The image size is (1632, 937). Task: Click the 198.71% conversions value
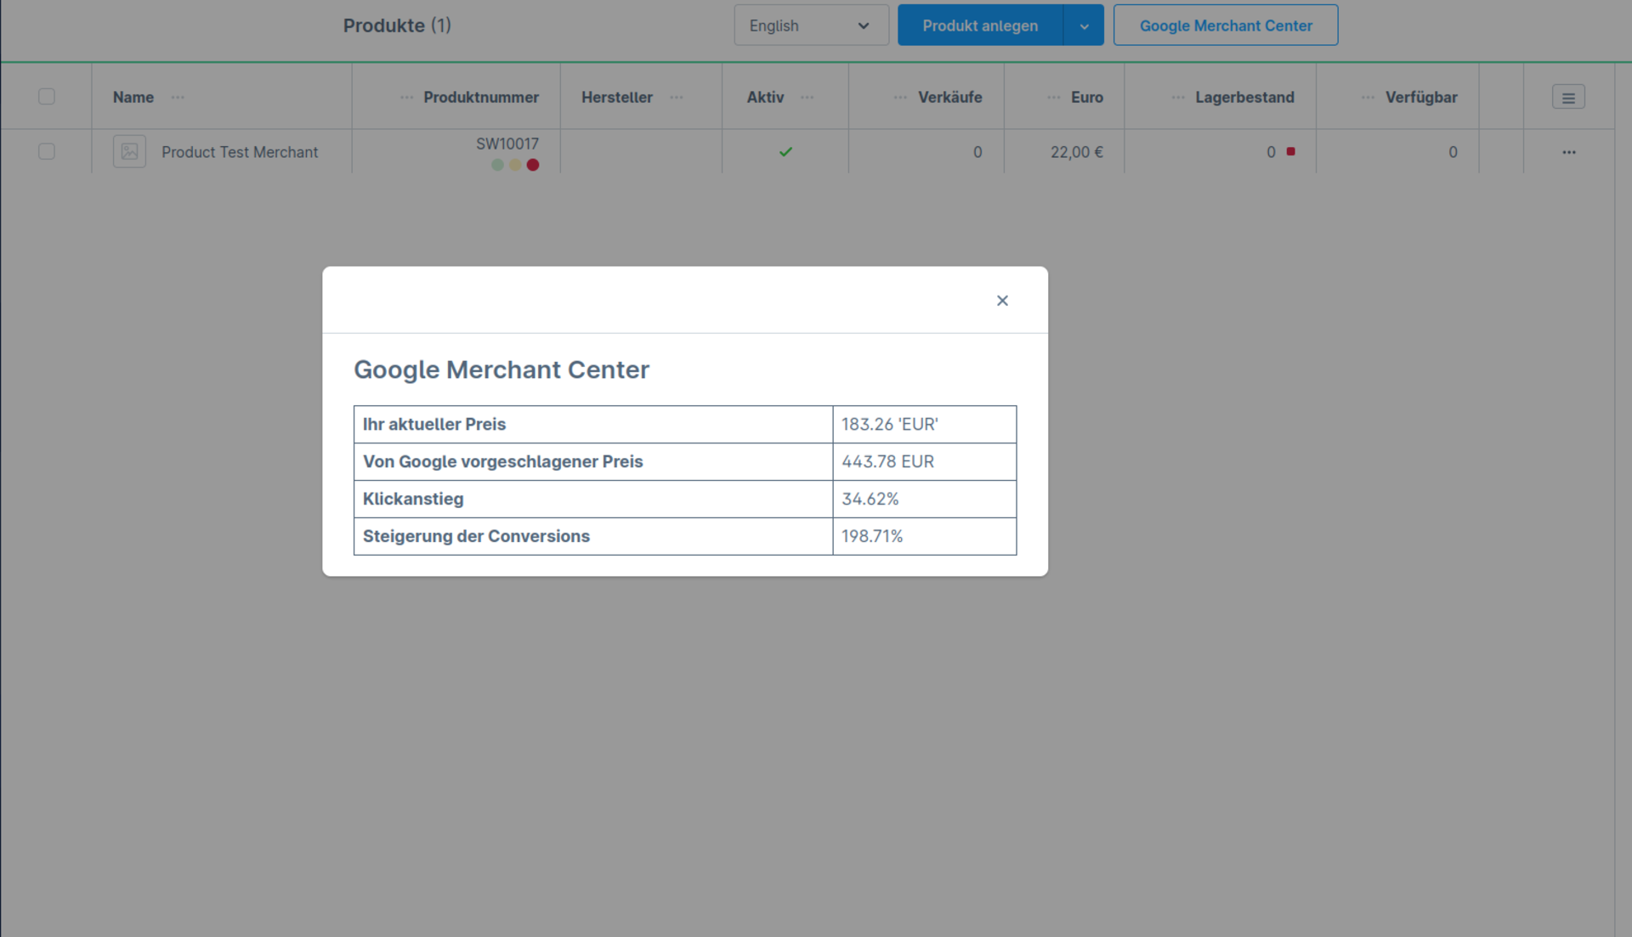click(872, 536)
